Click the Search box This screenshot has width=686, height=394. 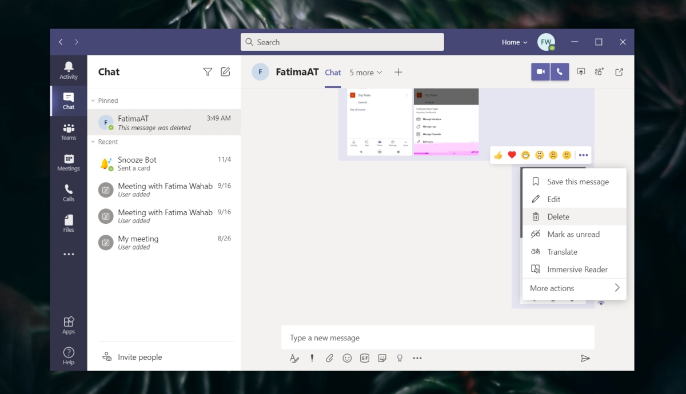pyautogui.click(x=342, y=42)
